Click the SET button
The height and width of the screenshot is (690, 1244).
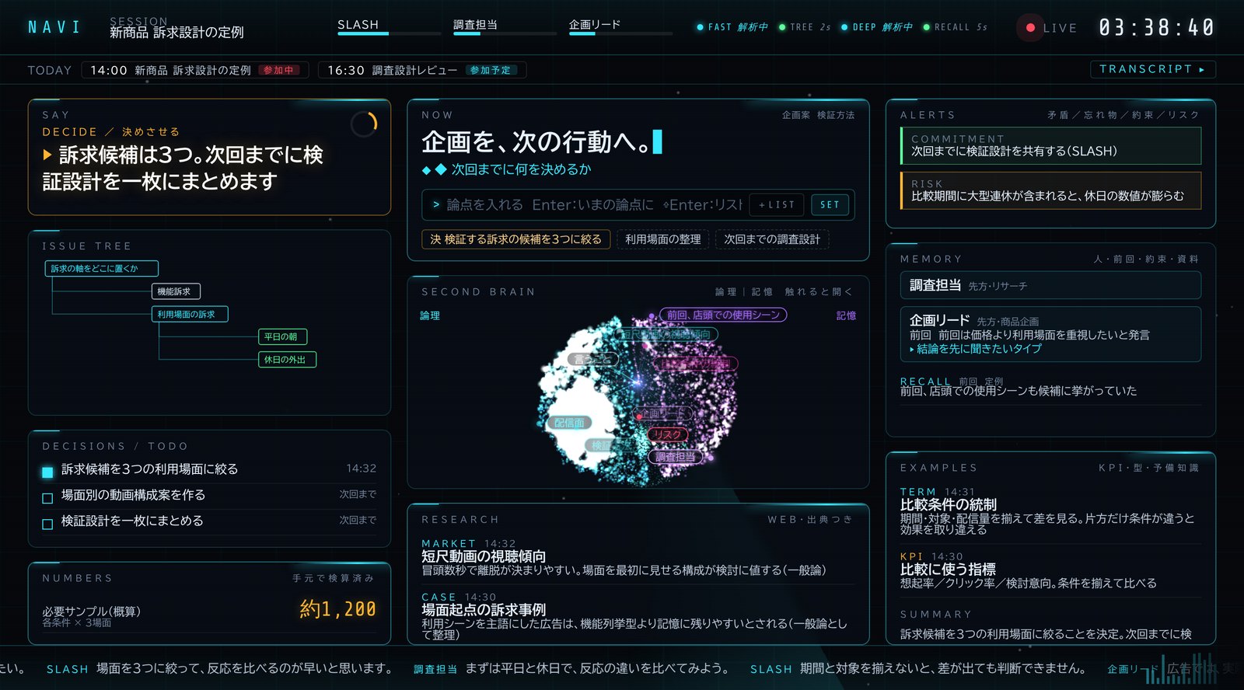(x=830, y=205)
